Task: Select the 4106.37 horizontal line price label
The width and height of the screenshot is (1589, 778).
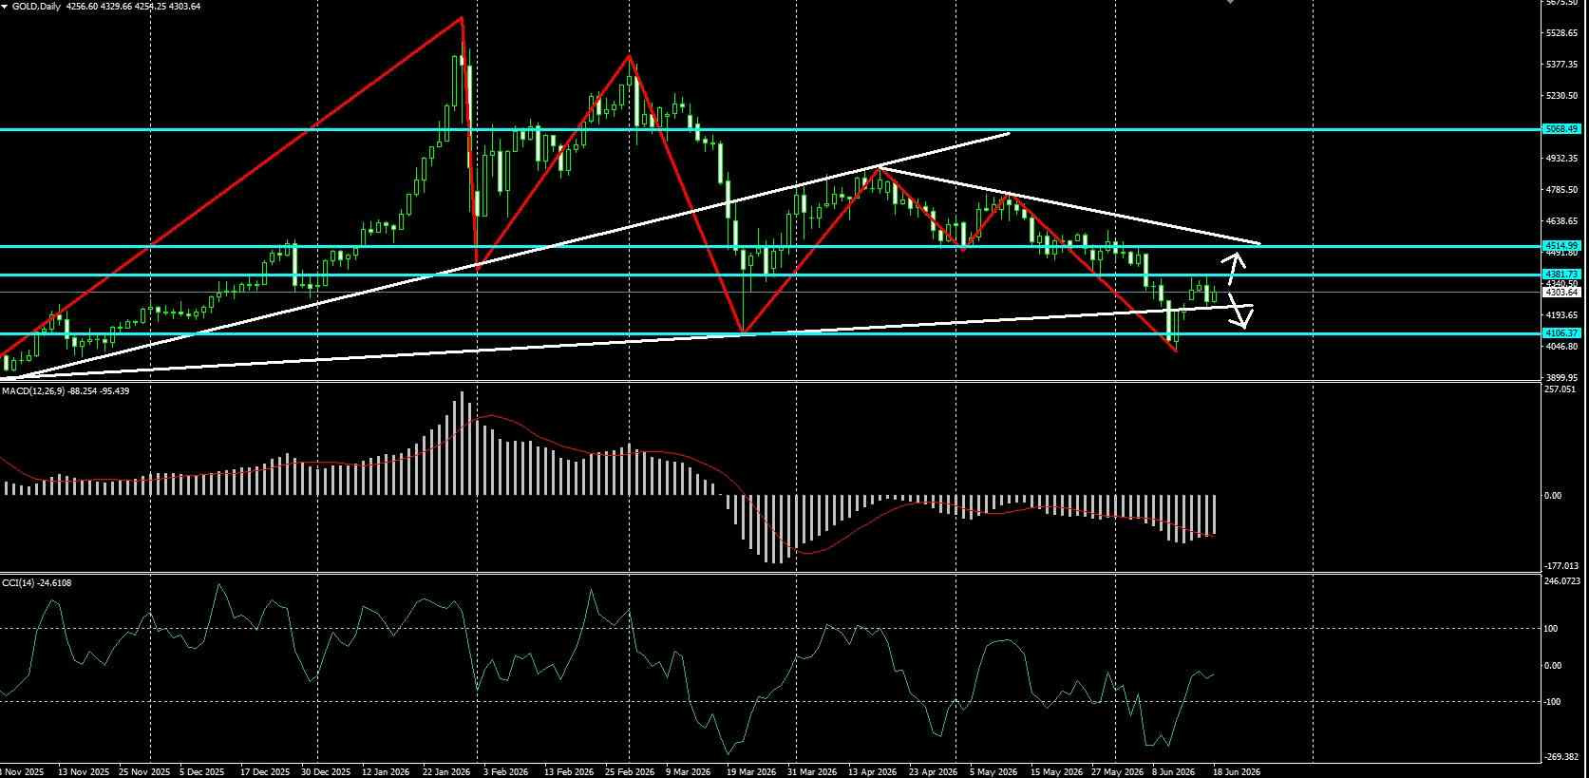Action: 1562,333
